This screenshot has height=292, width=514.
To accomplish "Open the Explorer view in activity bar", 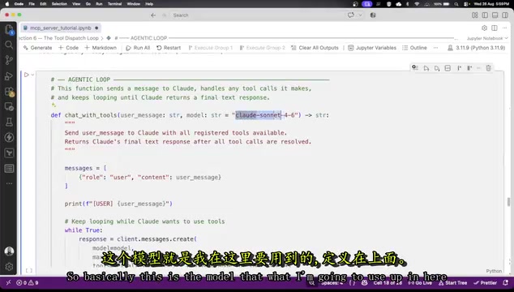I will click(9, 29).
